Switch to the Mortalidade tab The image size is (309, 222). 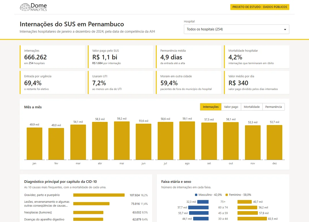(252, 107)
